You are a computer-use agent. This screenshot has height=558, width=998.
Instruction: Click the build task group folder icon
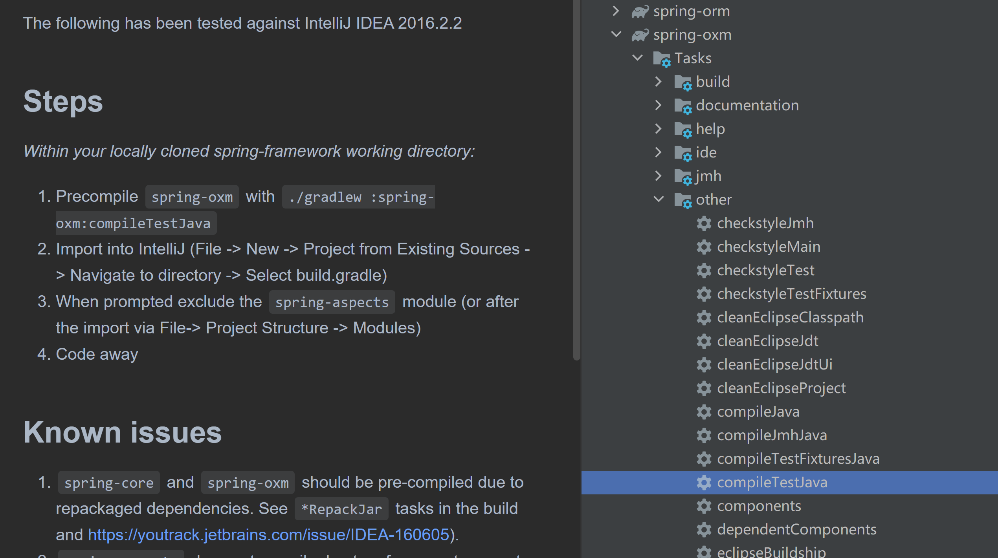coord(683,82)
